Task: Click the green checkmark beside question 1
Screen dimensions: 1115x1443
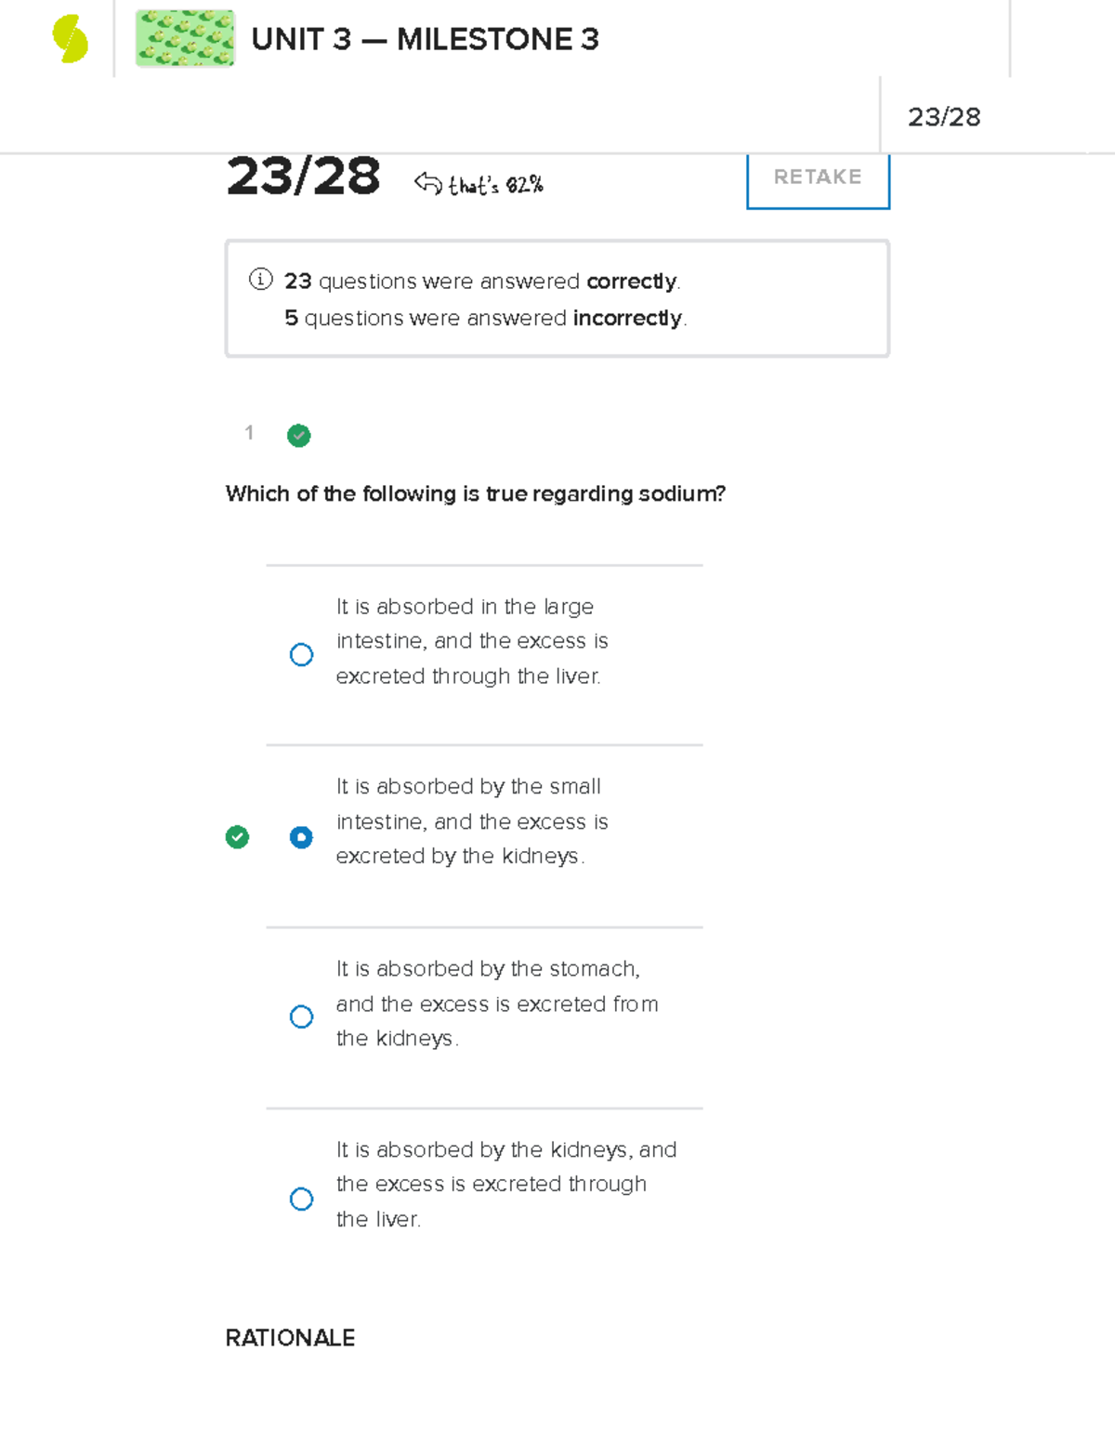Action: pos(298,435)
